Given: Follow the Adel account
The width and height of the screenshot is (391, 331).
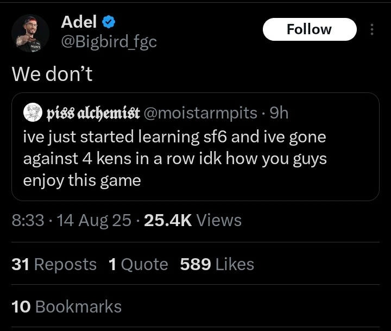Looking at the screenshot, I should coord(309,29).
